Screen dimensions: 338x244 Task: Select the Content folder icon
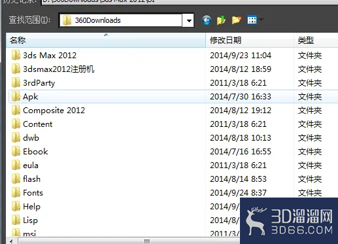click(16, 124)
